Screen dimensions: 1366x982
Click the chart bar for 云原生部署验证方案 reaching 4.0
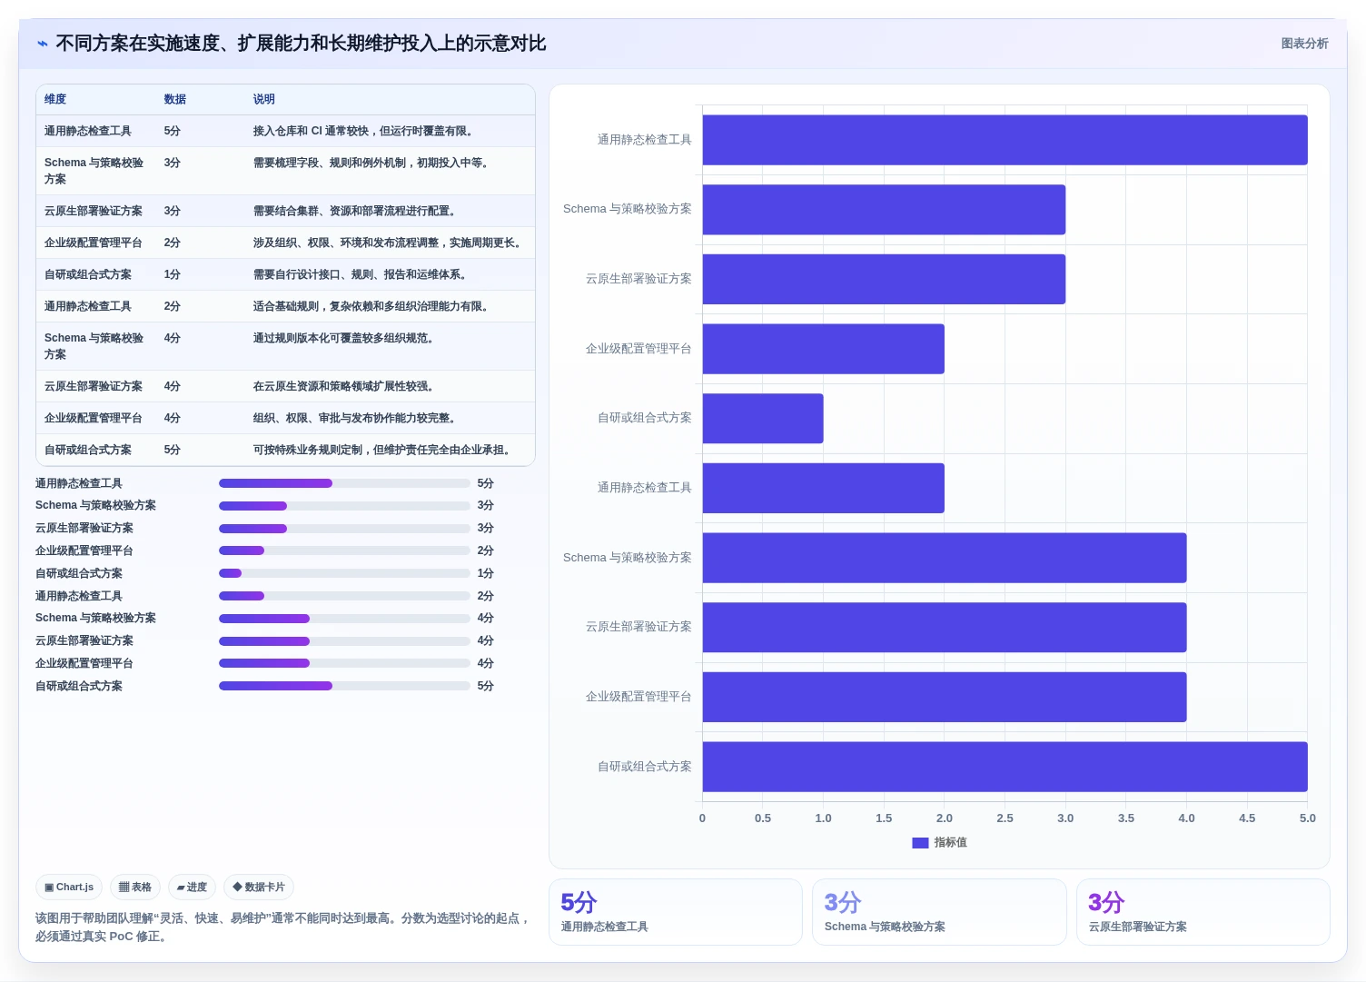point(945,628)
